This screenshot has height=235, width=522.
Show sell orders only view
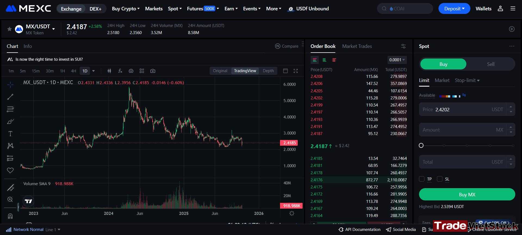click(x=334, y=60)
